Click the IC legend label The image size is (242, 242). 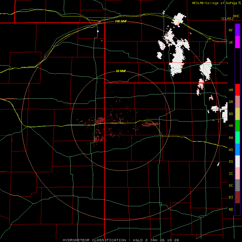click(x=231, y=174)
